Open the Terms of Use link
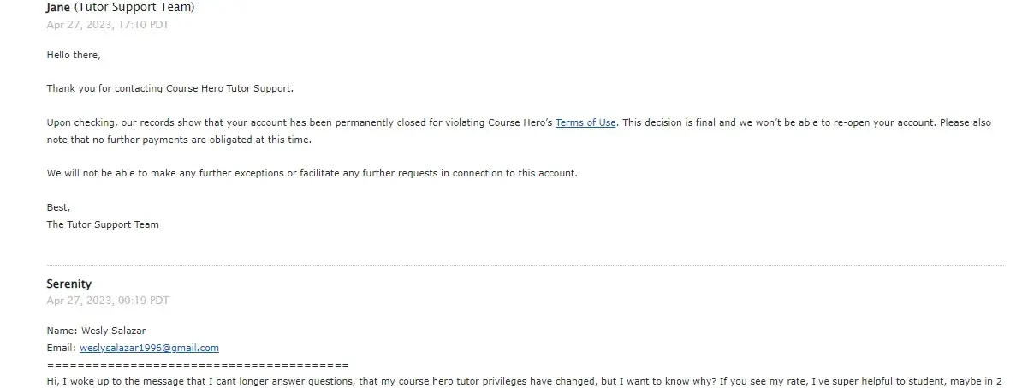This screenshot has height=388, width=1028. tap(585, 122)
